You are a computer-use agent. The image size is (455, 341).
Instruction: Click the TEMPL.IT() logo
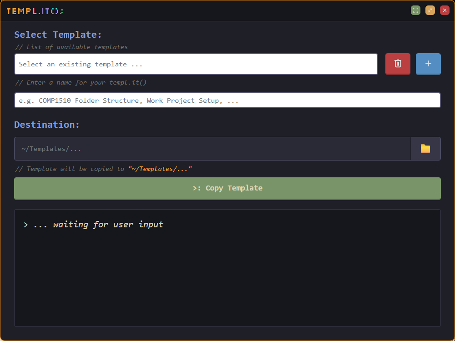(x=35, y=11)
